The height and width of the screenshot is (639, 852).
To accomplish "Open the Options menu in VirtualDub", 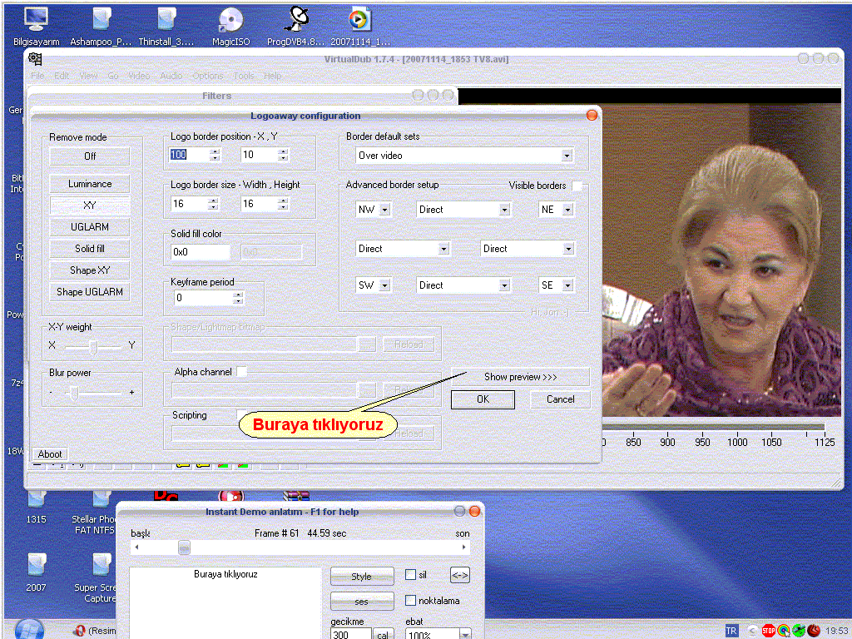I will click(207, 76).
